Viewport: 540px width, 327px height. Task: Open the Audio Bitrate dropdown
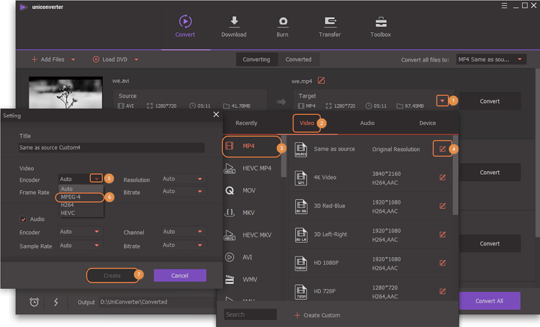[184, 246]
